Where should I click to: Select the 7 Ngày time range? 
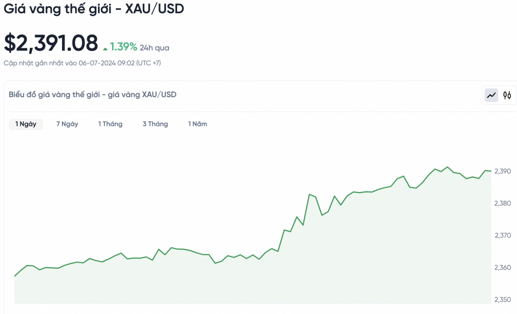click(x=67, y=124)
